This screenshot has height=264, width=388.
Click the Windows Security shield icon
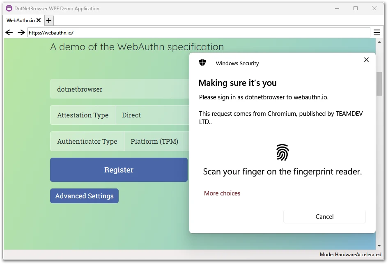(202, 62)
